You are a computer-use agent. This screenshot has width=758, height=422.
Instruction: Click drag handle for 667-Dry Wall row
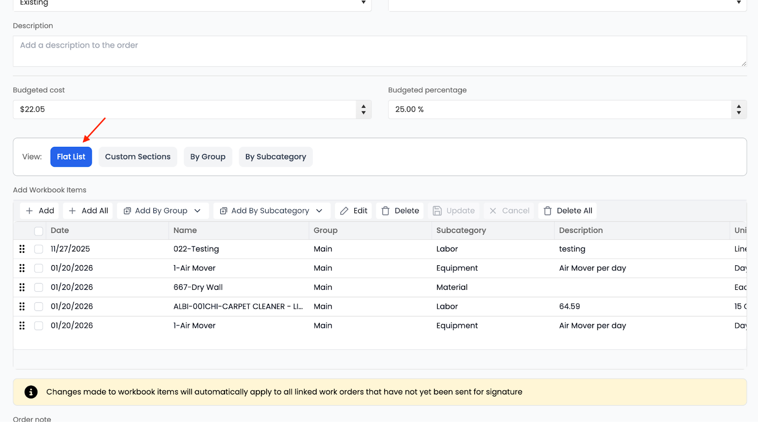(22, 287)
